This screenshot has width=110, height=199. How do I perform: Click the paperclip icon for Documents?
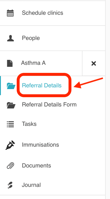click(x=10, y=166)
